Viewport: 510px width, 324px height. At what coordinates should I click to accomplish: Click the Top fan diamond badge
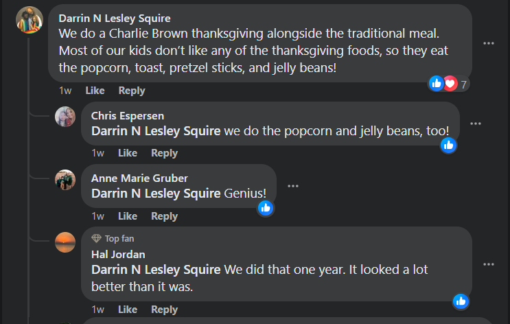click(97, 238)
